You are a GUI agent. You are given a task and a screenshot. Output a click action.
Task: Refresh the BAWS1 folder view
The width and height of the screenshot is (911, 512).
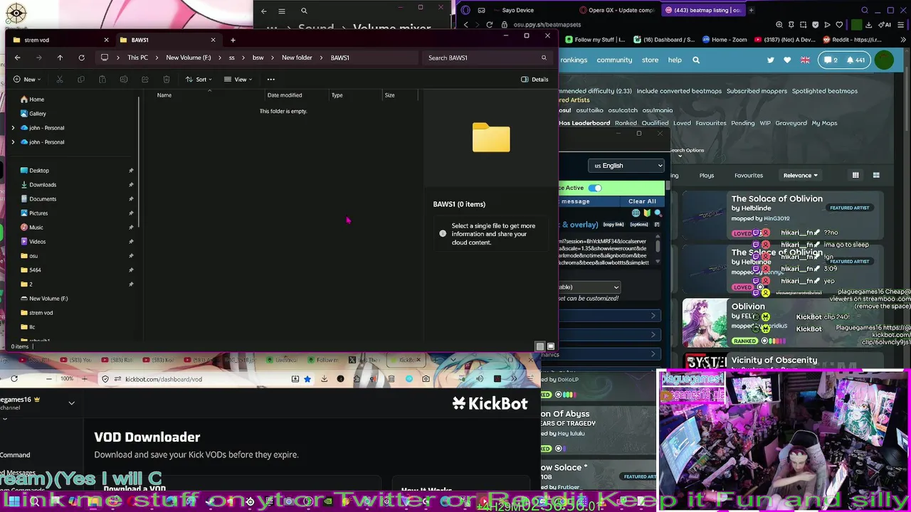(81, 58)
